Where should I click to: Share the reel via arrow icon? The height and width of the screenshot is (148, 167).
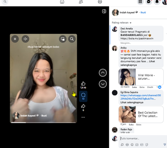point(83,106)
